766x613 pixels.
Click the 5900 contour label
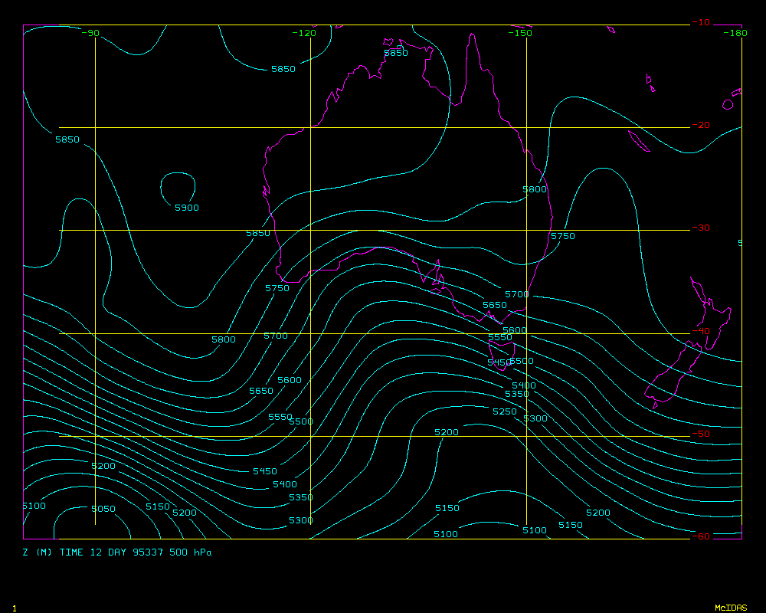(187, 208)
